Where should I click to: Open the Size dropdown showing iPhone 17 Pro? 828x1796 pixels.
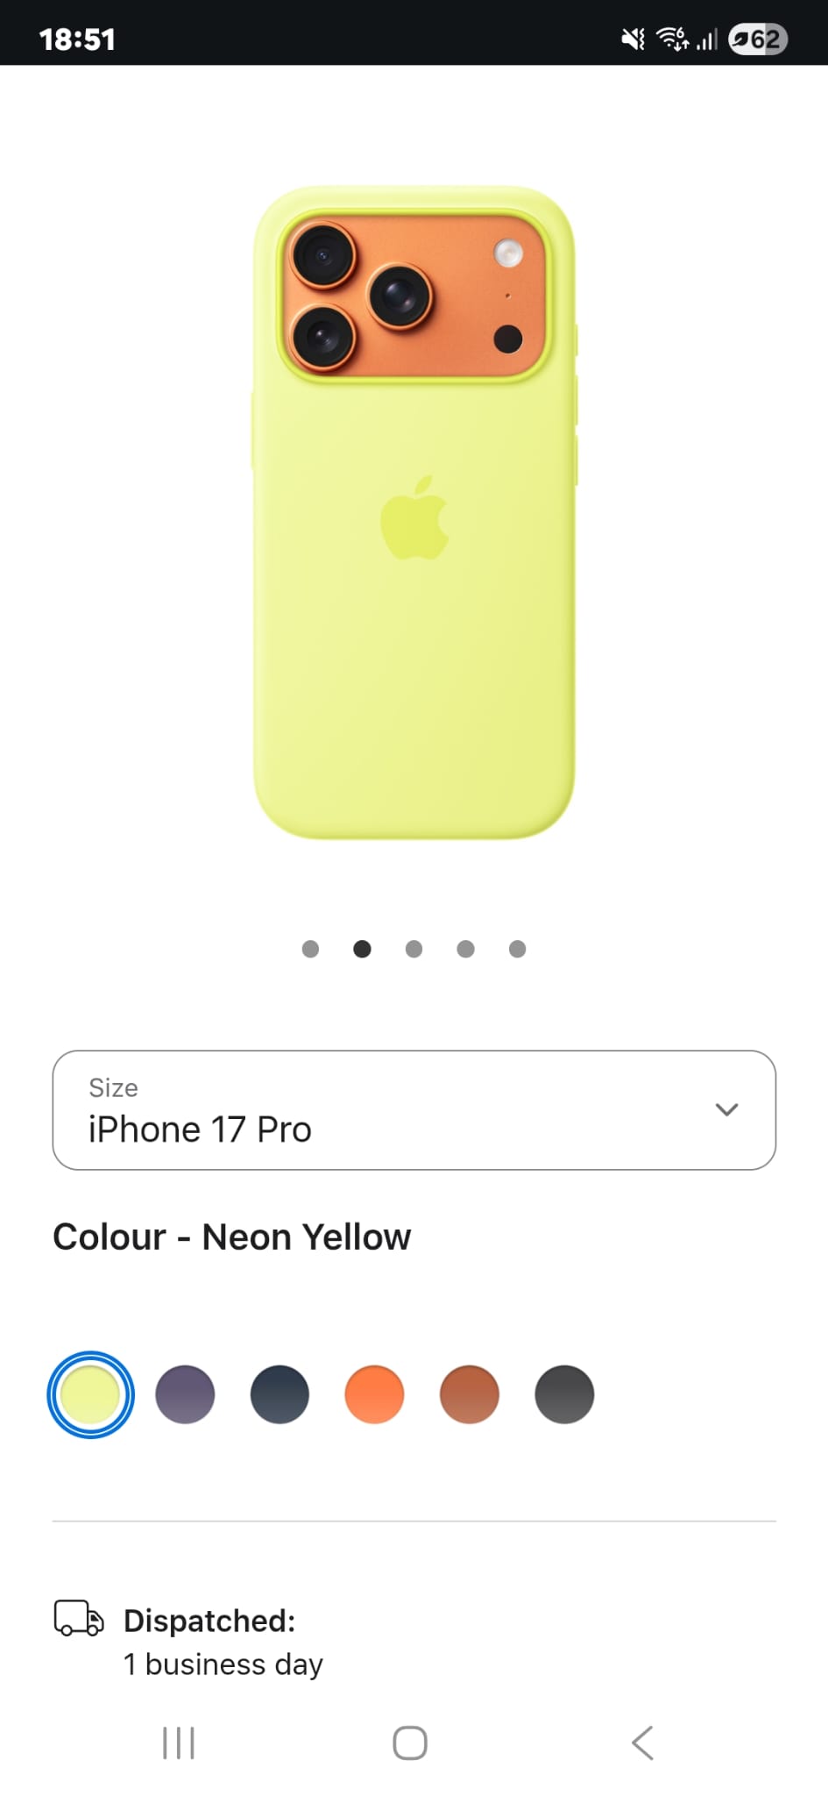coord(414,1110)
